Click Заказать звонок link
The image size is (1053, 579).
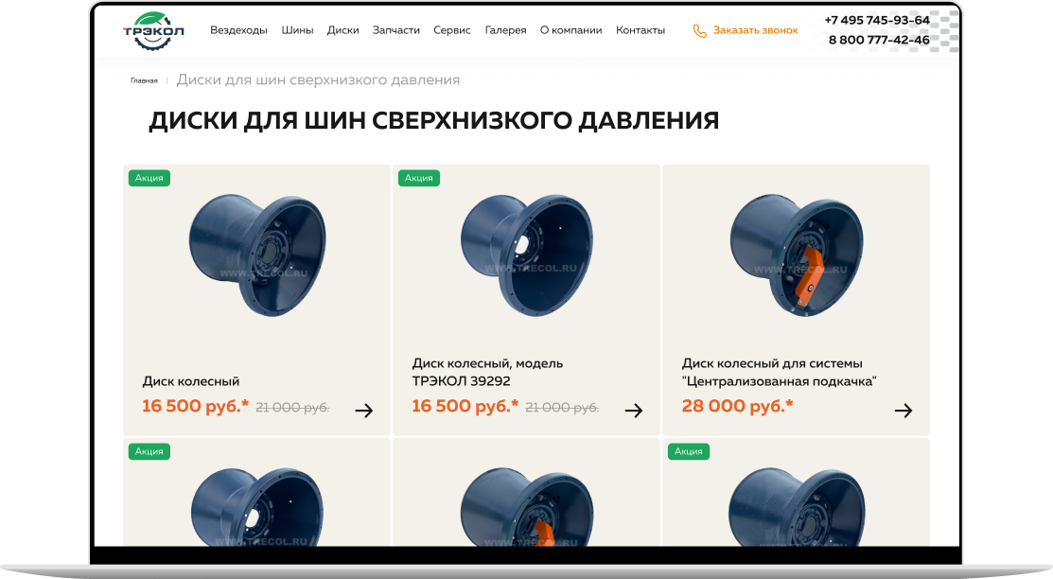(756, 30)
